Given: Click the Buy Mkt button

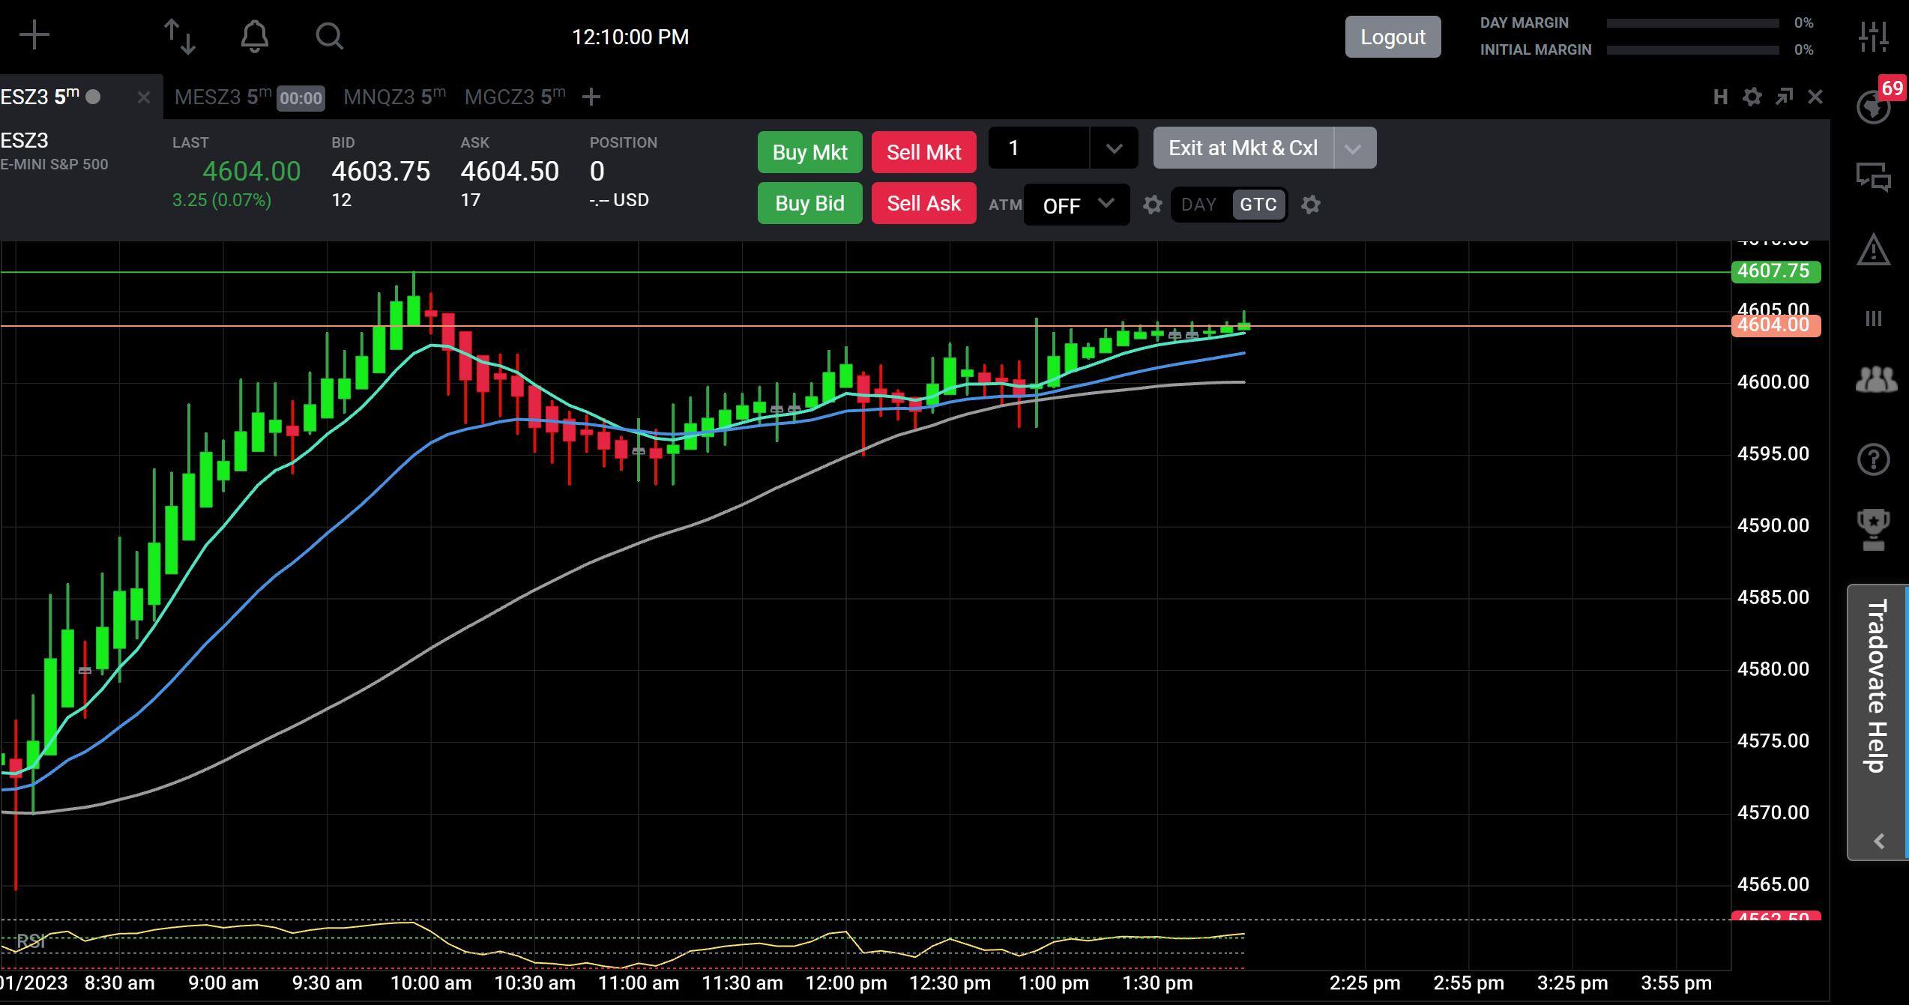Looking at the screenshot, I should click(x=809, y=152).
